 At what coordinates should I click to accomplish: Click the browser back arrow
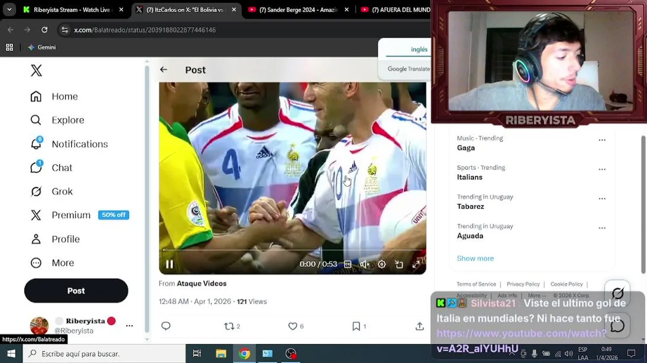click(11, 30)
